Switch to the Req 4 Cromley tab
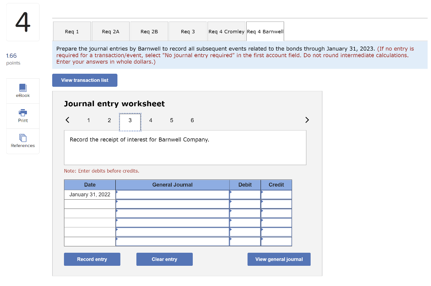 tap(226, 31)
